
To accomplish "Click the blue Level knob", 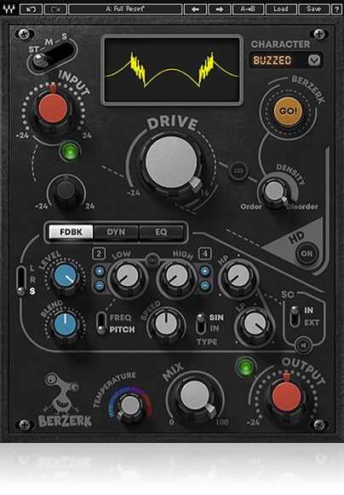I will click(x=66, y=276).
